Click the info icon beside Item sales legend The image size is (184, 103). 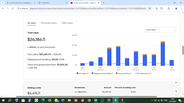pos(88,73)
